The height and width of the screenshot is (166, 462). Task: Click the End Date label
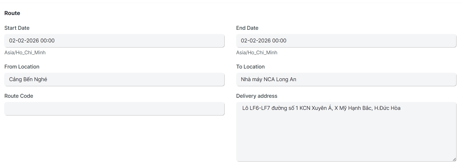pyautogui.click(x=247, y=28)
